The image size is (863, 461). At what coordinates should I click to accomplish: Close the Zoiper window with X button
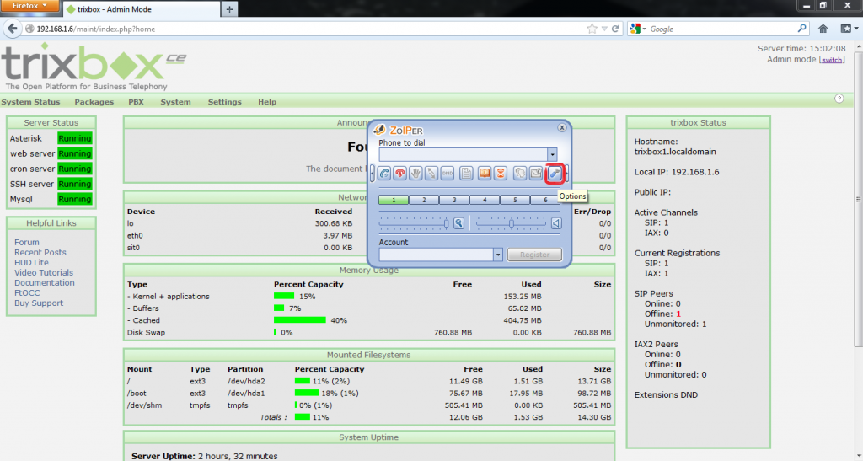[562, 127]
